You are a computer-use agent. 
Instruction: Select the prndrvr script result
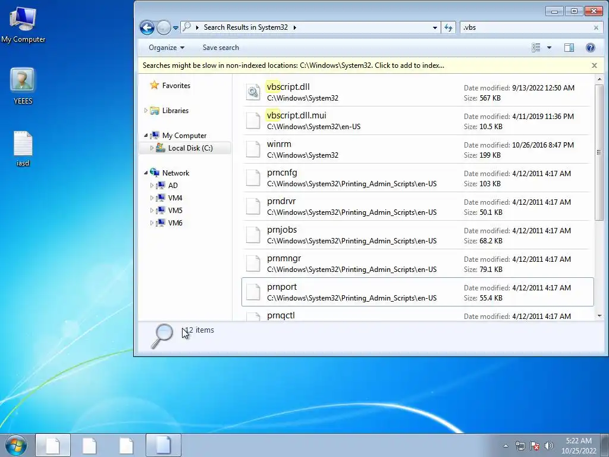tap(417, 206)
